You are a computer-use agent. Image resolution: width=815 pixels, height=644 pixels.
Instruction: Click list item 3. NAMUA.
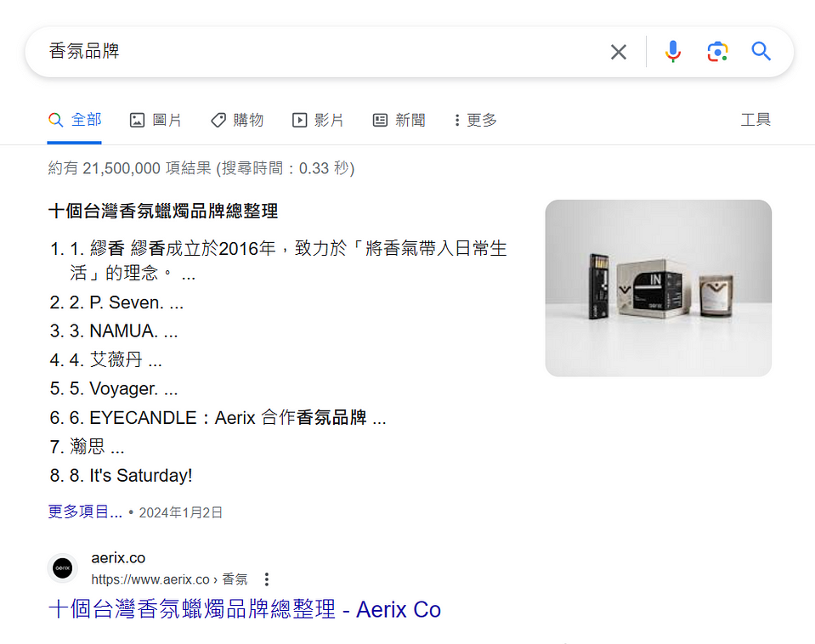pos(114,330)
